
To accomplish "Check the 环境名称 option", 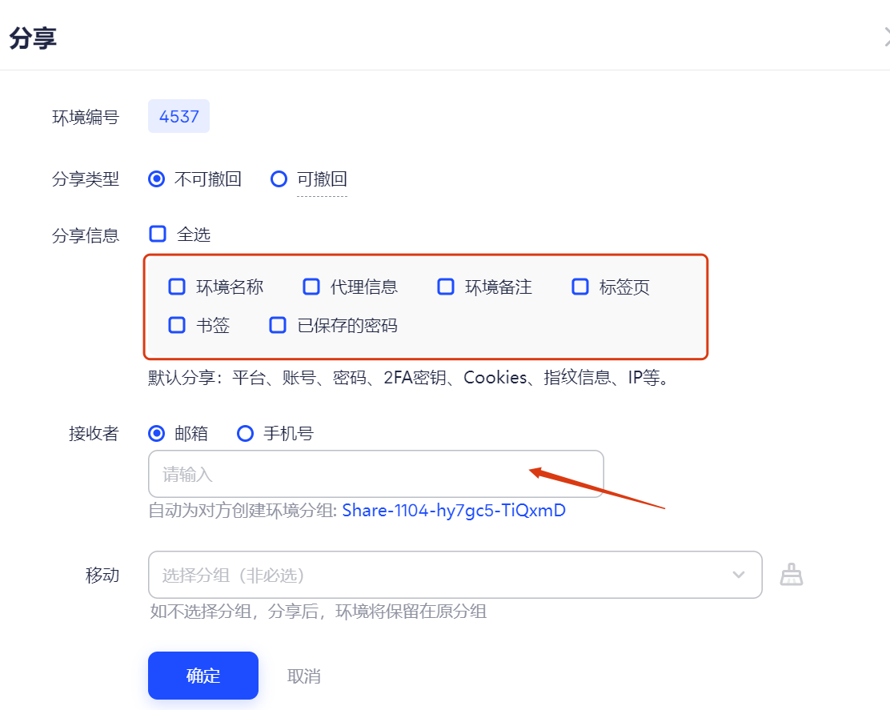I will [x=176, y=287].
